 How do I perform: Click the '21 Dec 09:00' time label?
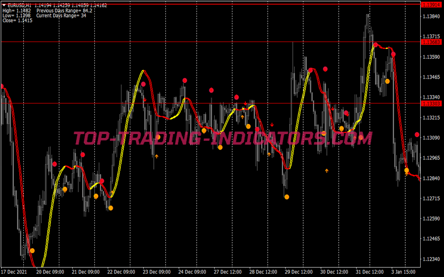point(85,272)
